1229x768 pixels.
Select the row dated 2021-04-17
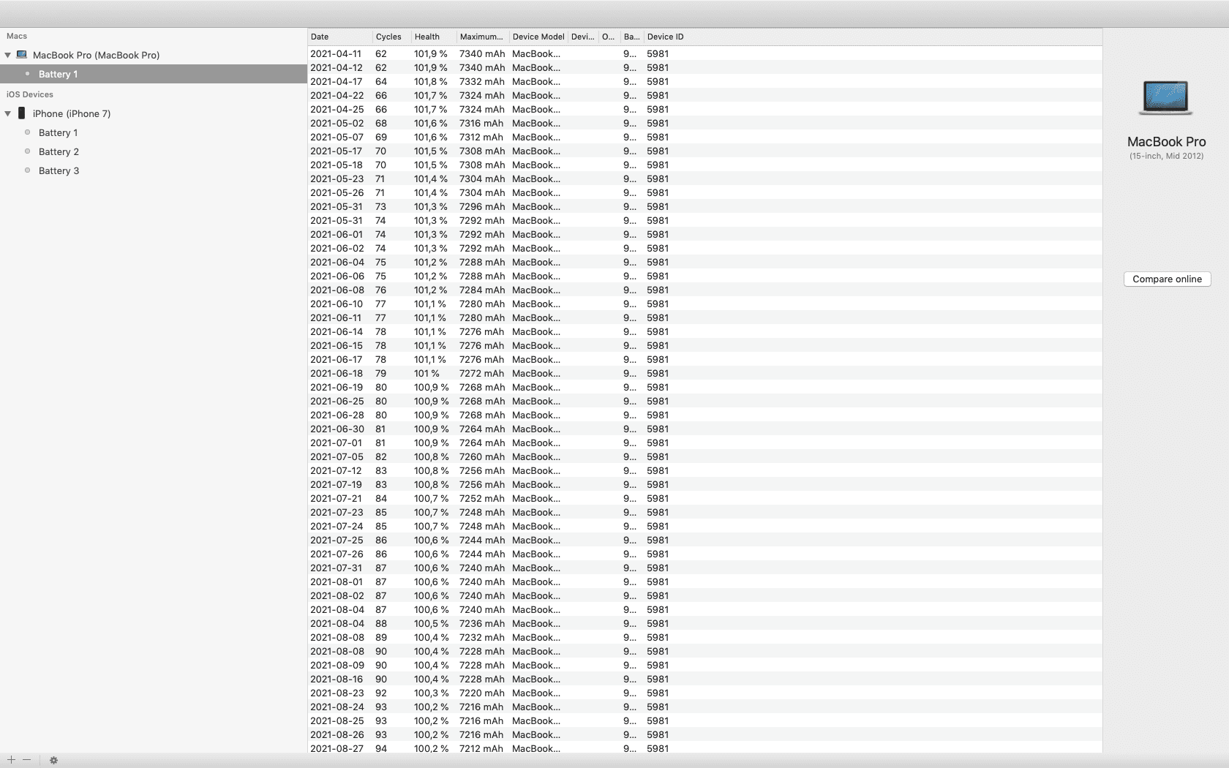[705, 81]
